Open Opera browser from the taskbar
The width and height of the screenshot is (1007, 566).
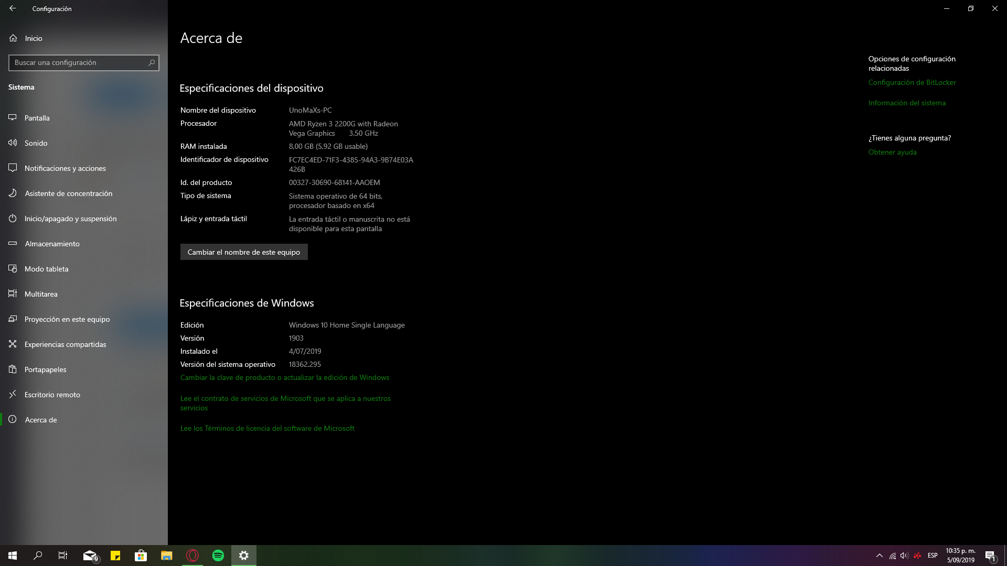[192, 556]
